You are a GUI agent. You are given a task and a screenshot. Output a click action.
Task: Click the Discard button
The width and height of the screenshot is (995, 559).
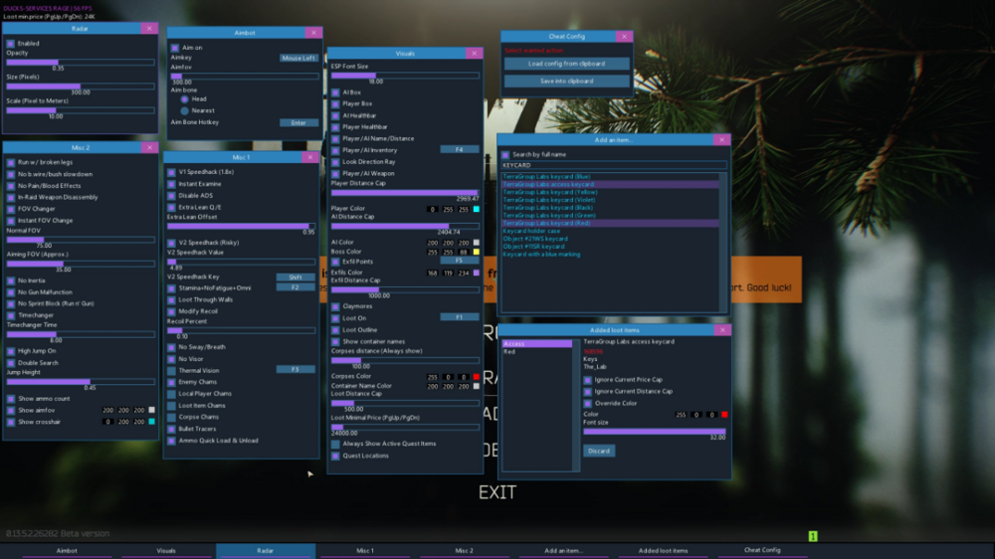point(599,451)
